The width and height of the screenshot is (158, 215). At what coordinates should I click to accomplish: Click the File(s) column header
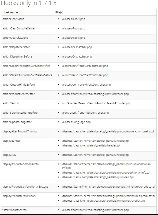point(59,12)
